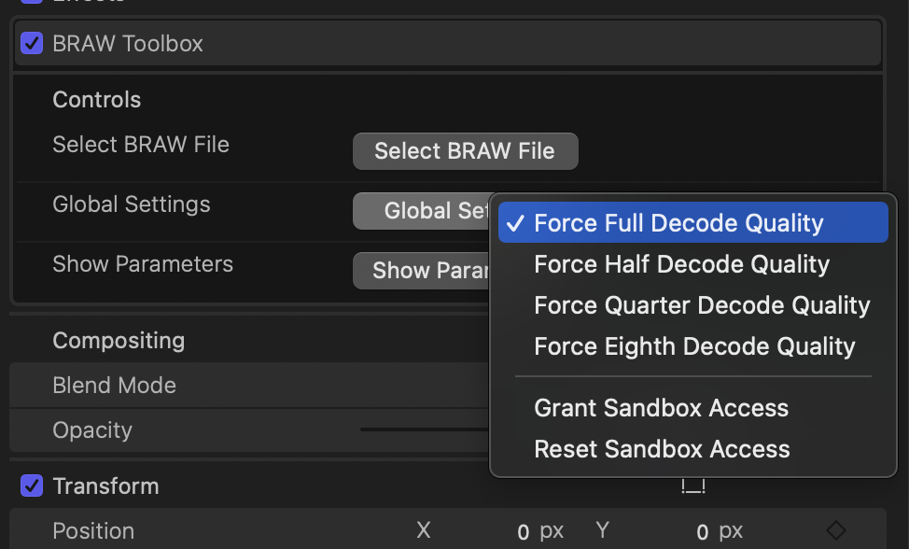This screenshot has height=549, width=909.
Task: Click Reset Sandbox Access menu item
Action: coord(662,449)
